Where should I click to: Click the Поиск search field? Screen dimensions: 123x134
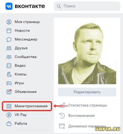coord(87,6)
